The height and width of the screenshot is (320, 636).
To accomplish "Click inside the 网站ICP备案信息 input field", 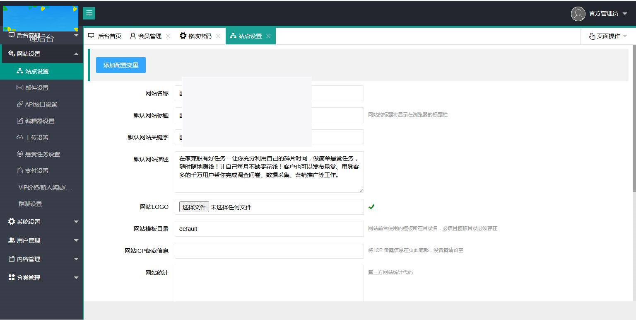I will [x=269, y=250].
